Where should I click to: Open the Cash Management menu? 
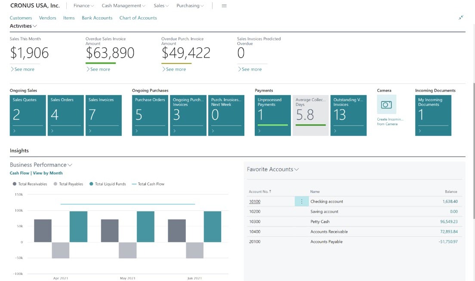pos(123,6)
